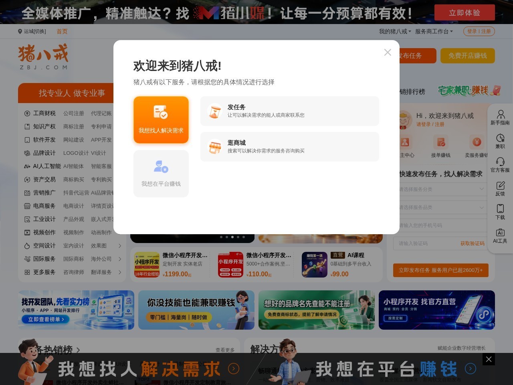513x385 pixels.
Task: Click the 请输入您的手机号码 field
Action: click(441, 225)
